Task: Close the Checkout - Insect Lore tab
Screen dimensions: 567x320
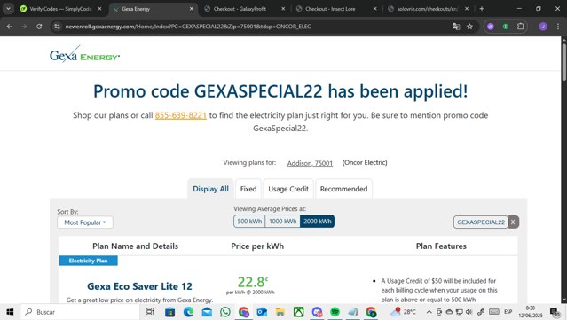Action: coord(375,9)
